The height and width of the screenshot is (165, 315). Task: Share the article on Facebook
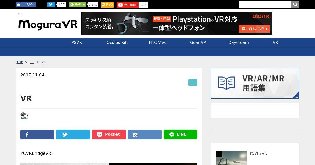pyautogui.click(x=37, y=134)
